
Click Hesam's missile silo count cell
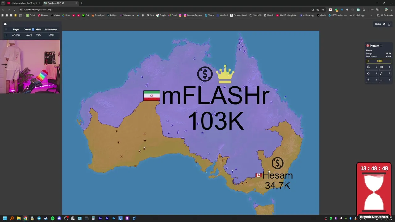(385, 73)
